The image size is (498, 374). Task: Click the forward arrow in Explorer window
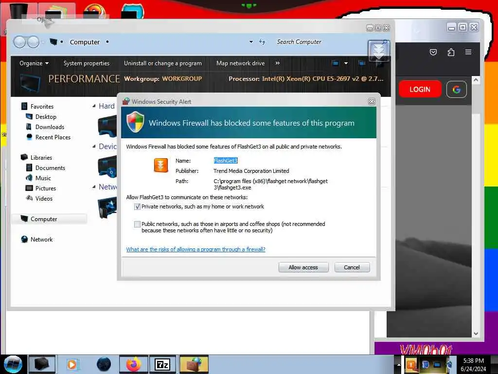33,42
